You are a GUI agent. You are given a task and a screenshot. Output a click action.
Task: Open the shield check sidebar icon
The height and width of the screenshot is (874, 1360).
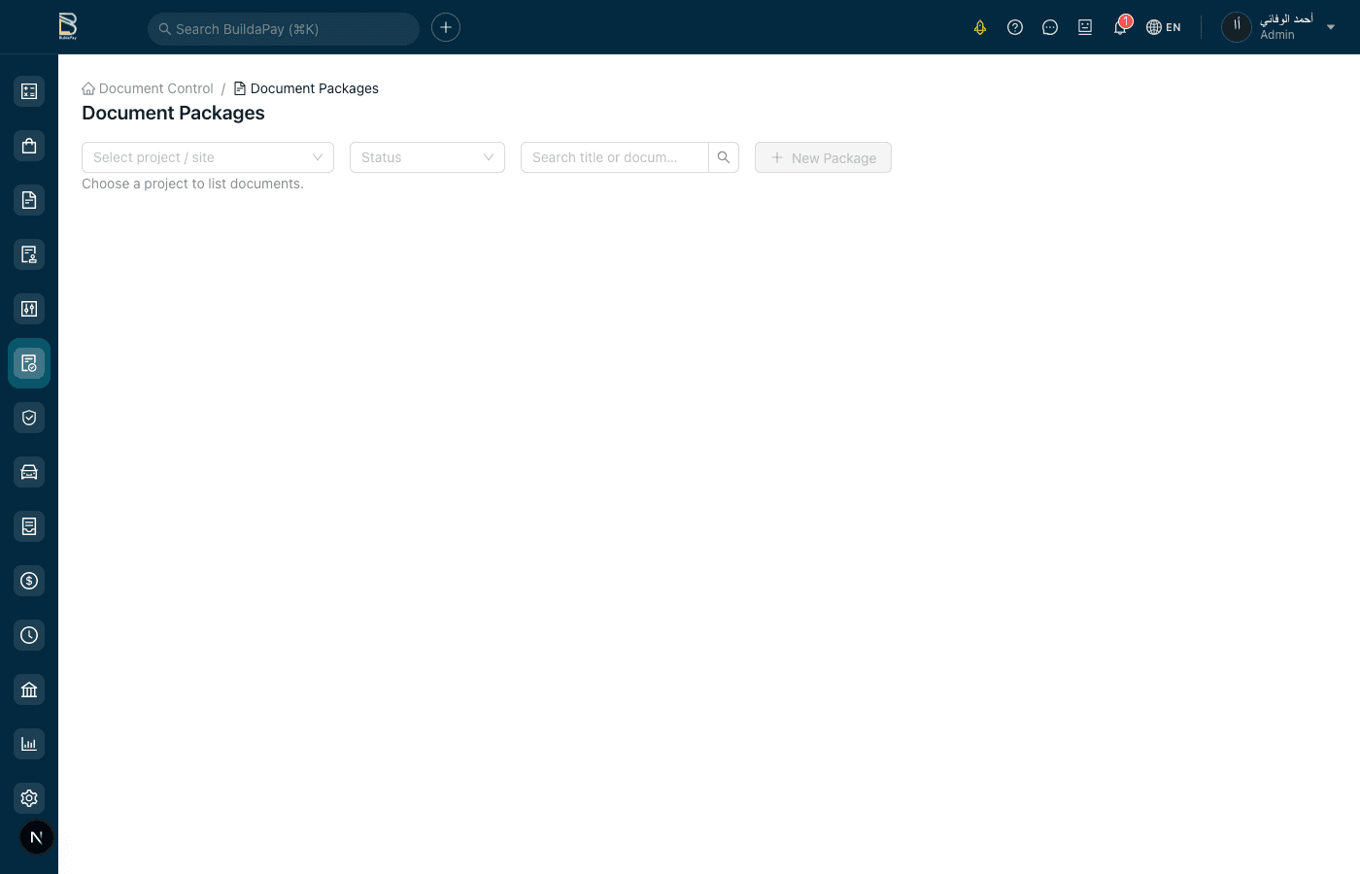29,418
